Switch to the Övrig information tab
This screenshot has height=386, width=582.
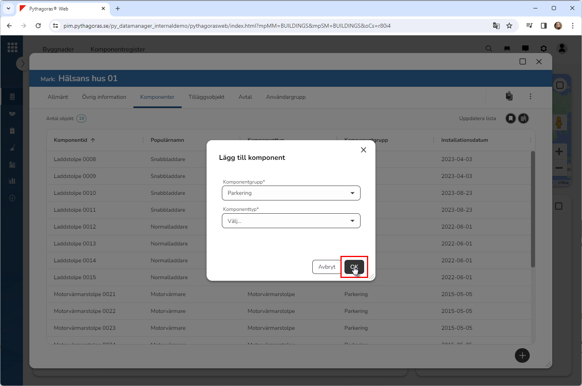point(104,97)
